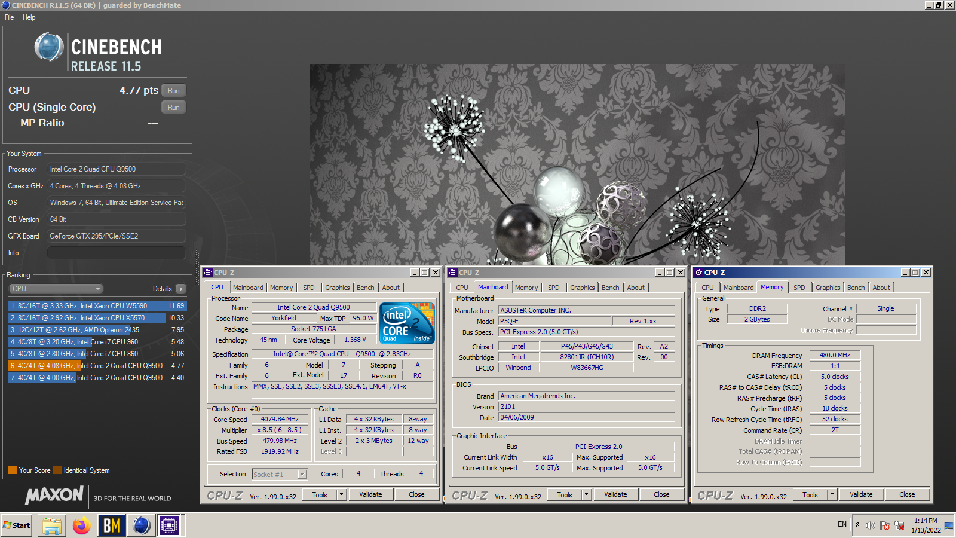Open Graphics tab in second CPU-Z window
The width and height of the screenshot is (956, 538).
583,288
